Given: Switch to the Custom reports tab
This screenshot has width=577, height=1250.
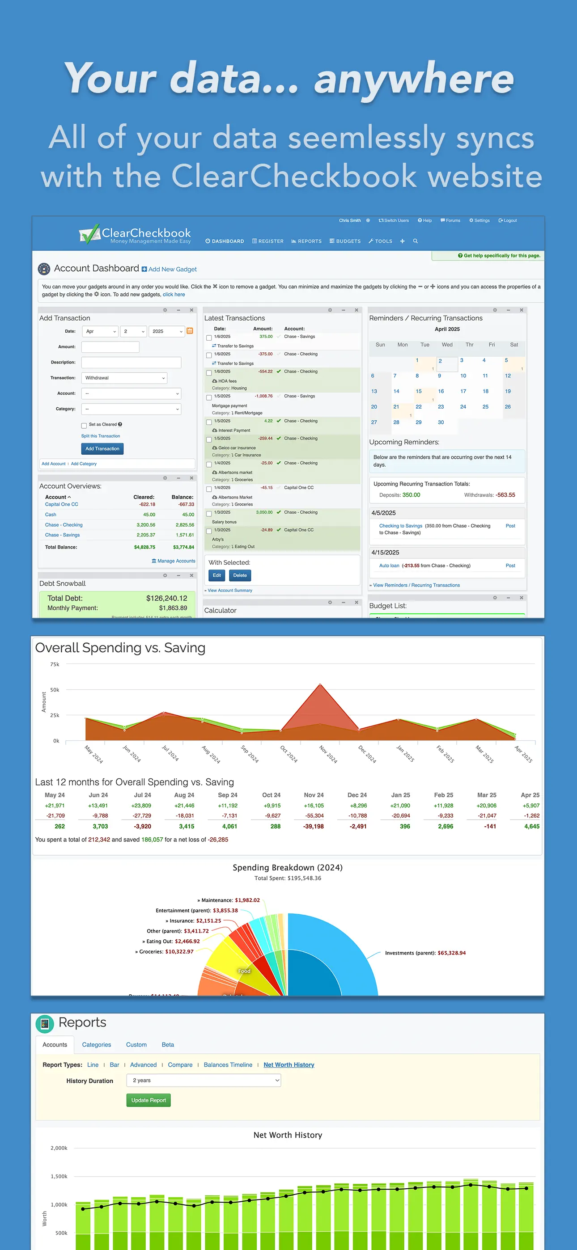Looking at the screenshot, I should (136, 1045).
